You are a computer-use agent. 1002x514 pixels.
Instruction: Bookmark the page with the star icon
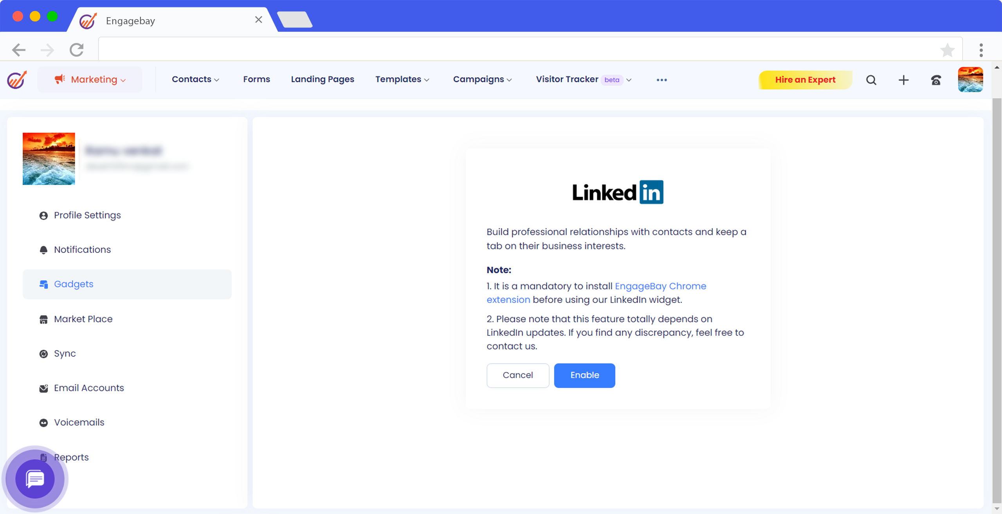coord(947,50)
